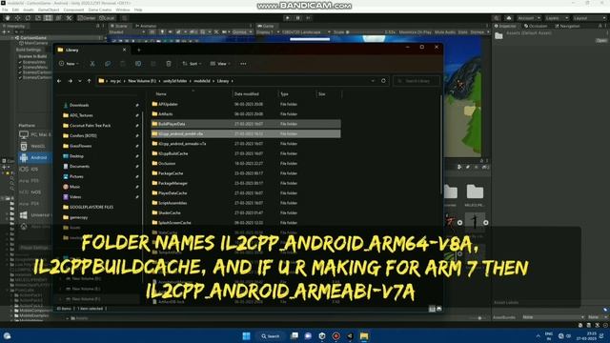Viewport: 610px width, 343px height.
Task: Click the Copy icon in Explorer toolbar
Action: [108, 64]
